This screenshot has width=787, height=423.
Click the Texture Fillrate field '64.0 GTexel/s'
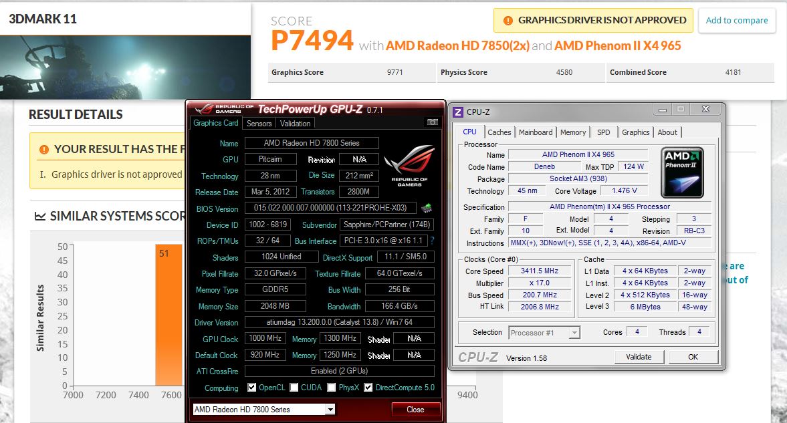tap(400, 273)
